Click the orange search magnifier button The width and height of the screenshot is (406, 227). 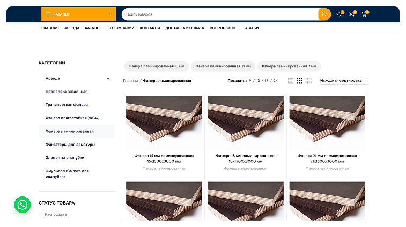pos(324,14)
